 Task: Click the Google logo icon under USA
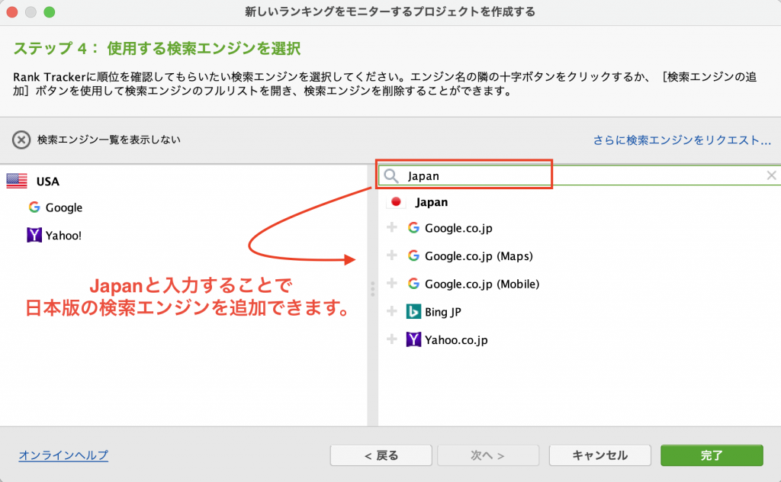pyautogui.click(x=34, y=207)
